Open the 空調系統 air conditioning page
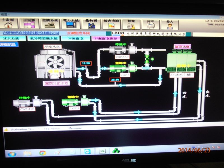Image resolution: width=224 pixels, height=168 pixels. [x=50, y=24]
